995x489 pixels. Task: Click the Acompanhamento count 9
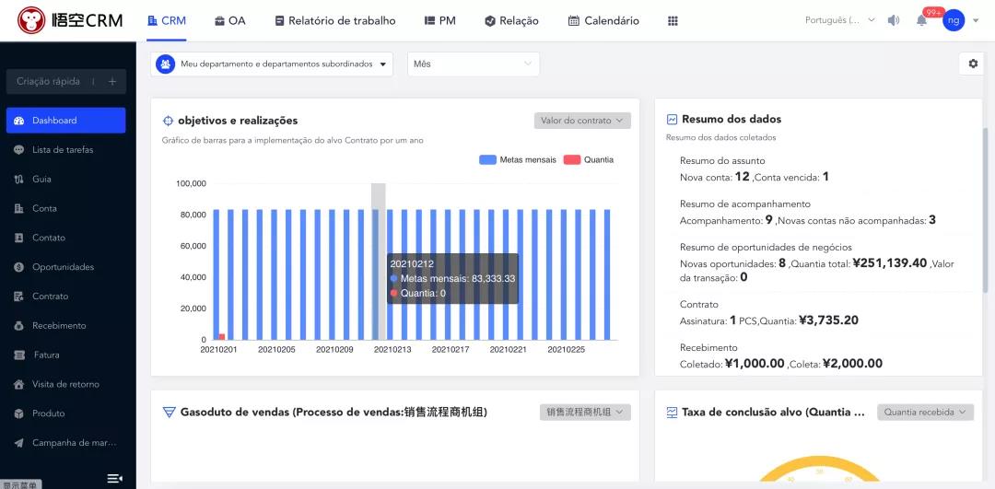[768, 220]
